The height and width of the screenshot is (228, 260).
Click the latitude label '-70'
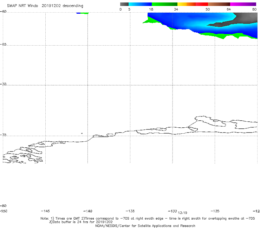coord(3,84)
